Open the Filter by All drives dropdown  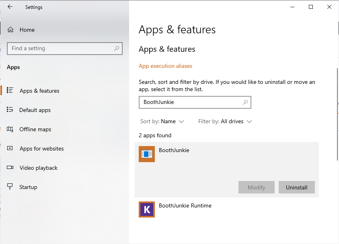(x=225, y=122)
